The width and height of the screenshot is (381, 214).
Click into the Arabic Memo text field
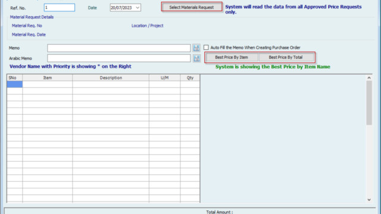point(119,58)
